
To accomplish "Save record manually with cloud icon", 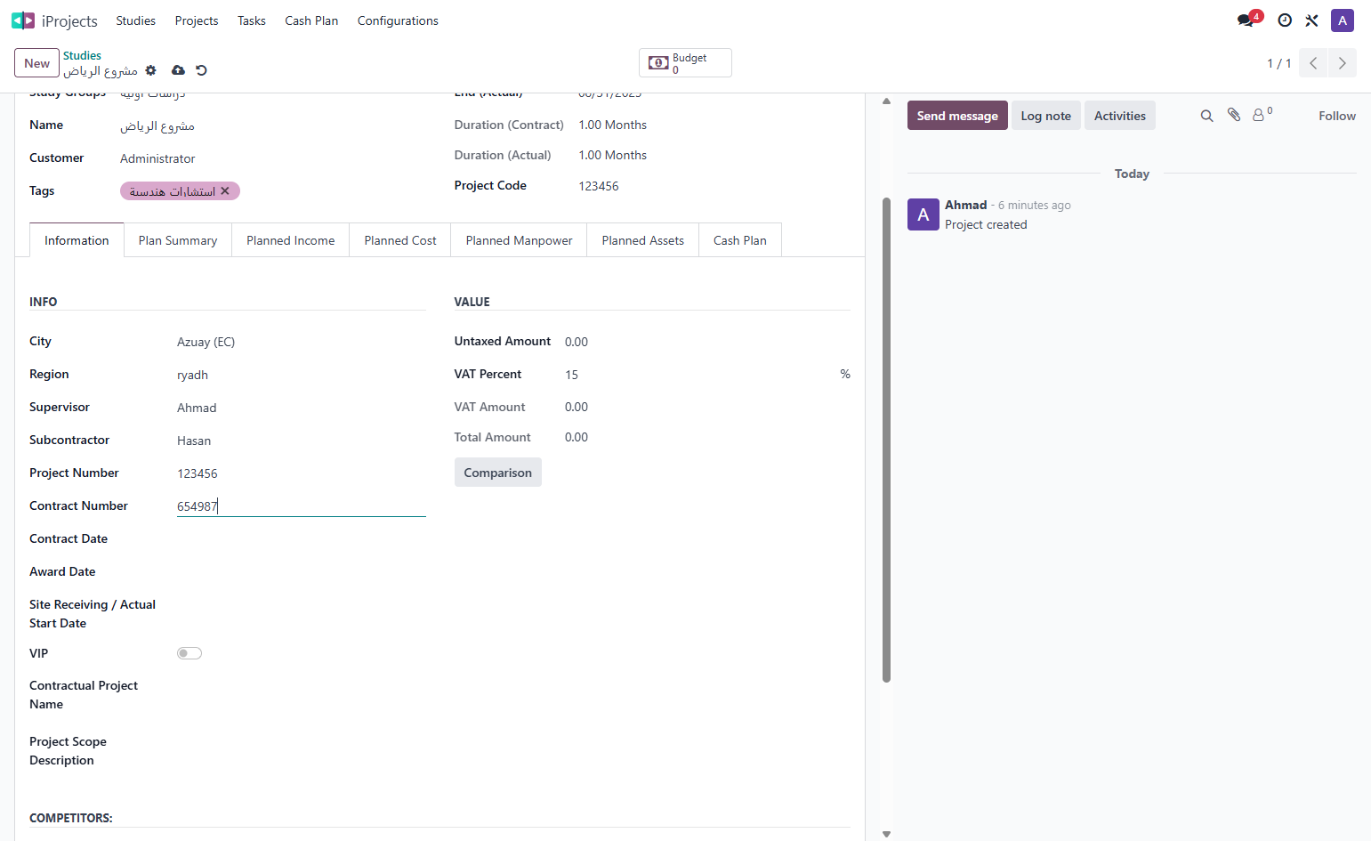I will tap(178, 70).
